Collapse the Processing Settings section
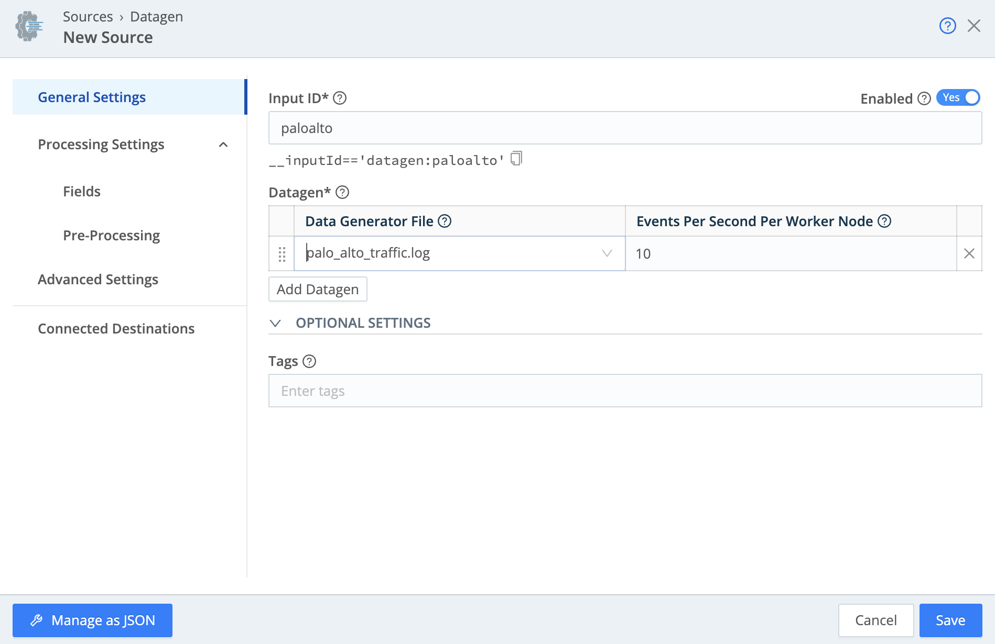Image resolution: width=995 pixels, height=644 pixels. (223, 145)
